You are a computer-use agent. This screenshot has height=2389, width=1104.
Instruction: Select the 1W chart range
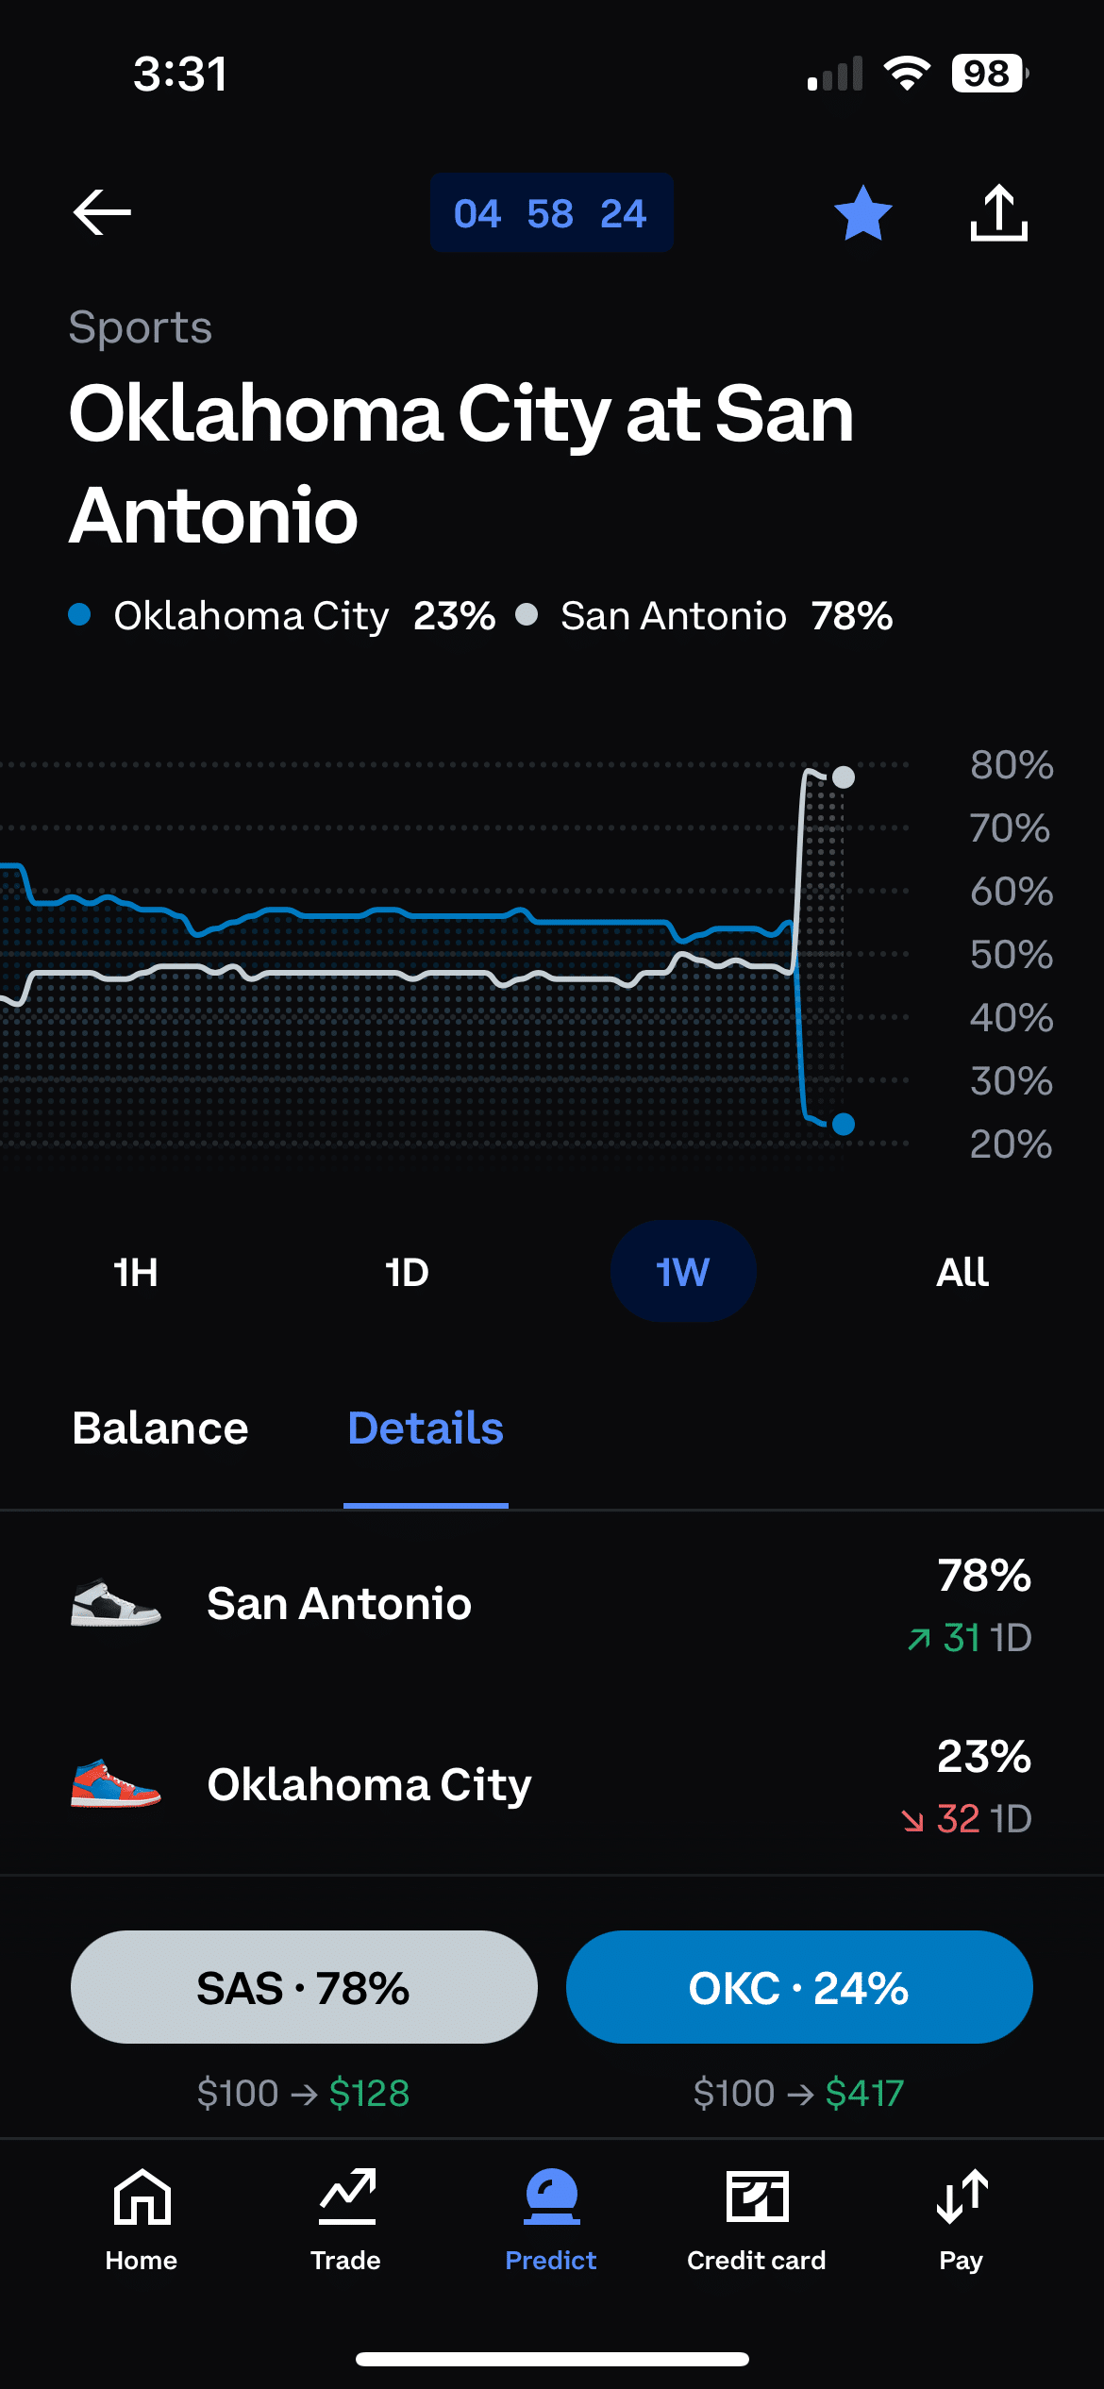[683, 1272]
